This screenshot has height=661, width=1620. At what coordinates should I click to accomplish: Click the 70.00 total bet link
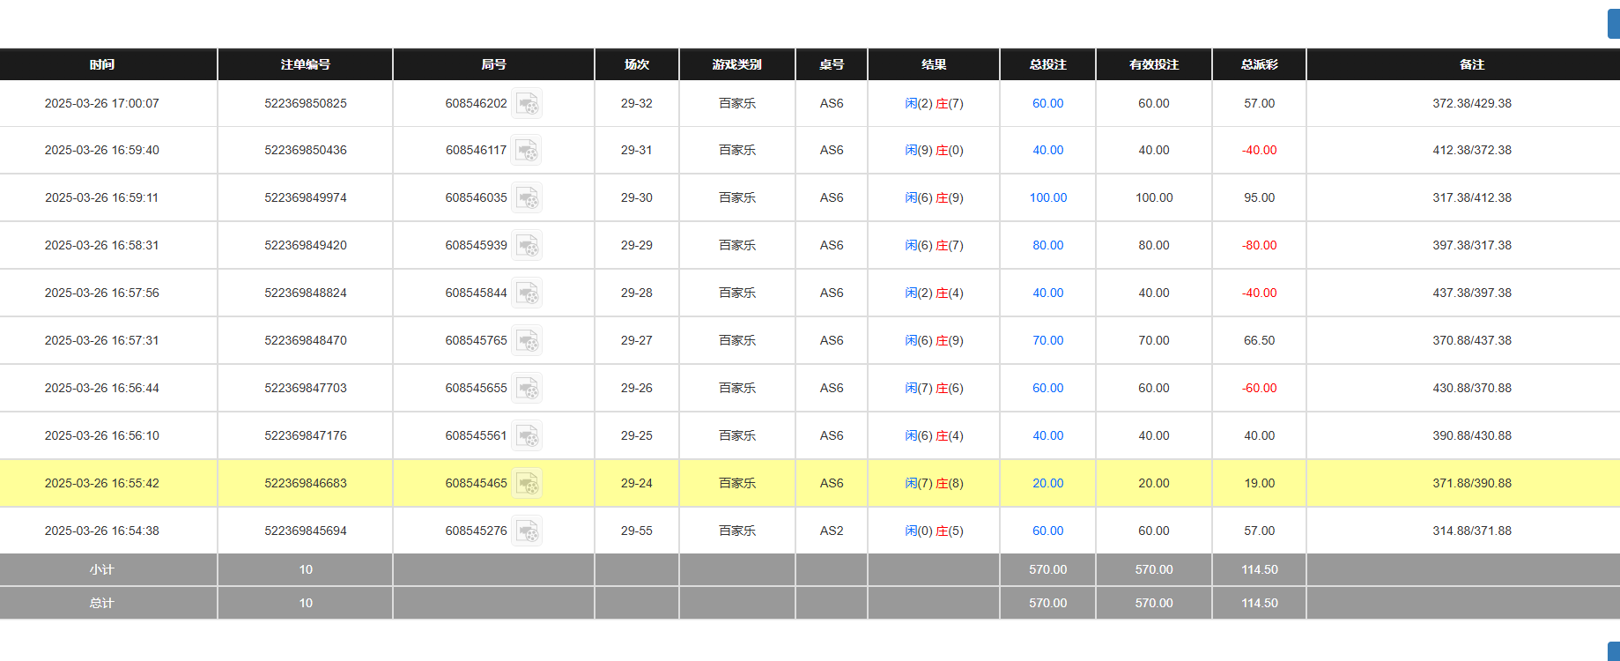tap(1047, 340)
